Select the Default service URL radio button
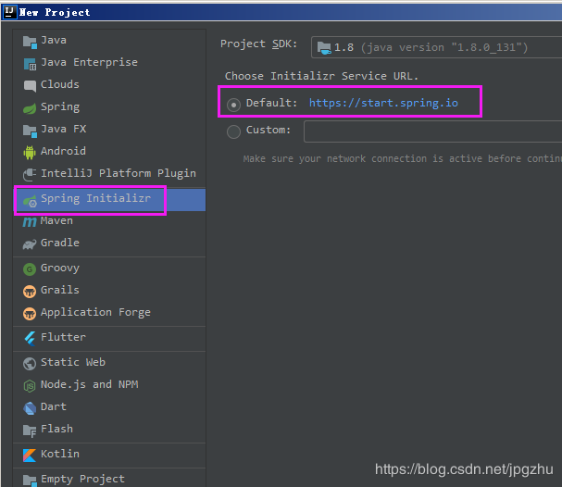The width and height of the screenshot is (562, 487). [233, 105]
